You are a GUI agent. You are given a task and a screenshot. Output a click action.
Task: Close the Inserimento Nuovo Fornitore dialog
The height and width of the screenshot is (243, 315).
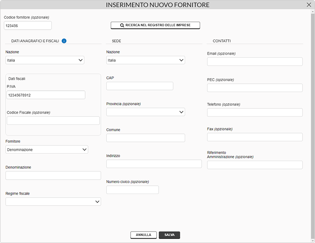[x=309, y=5]
